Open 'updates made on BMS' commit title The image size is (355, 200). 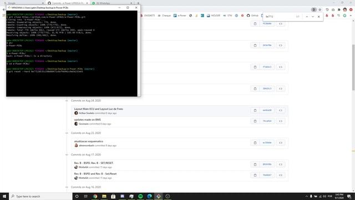coord(88,120)
